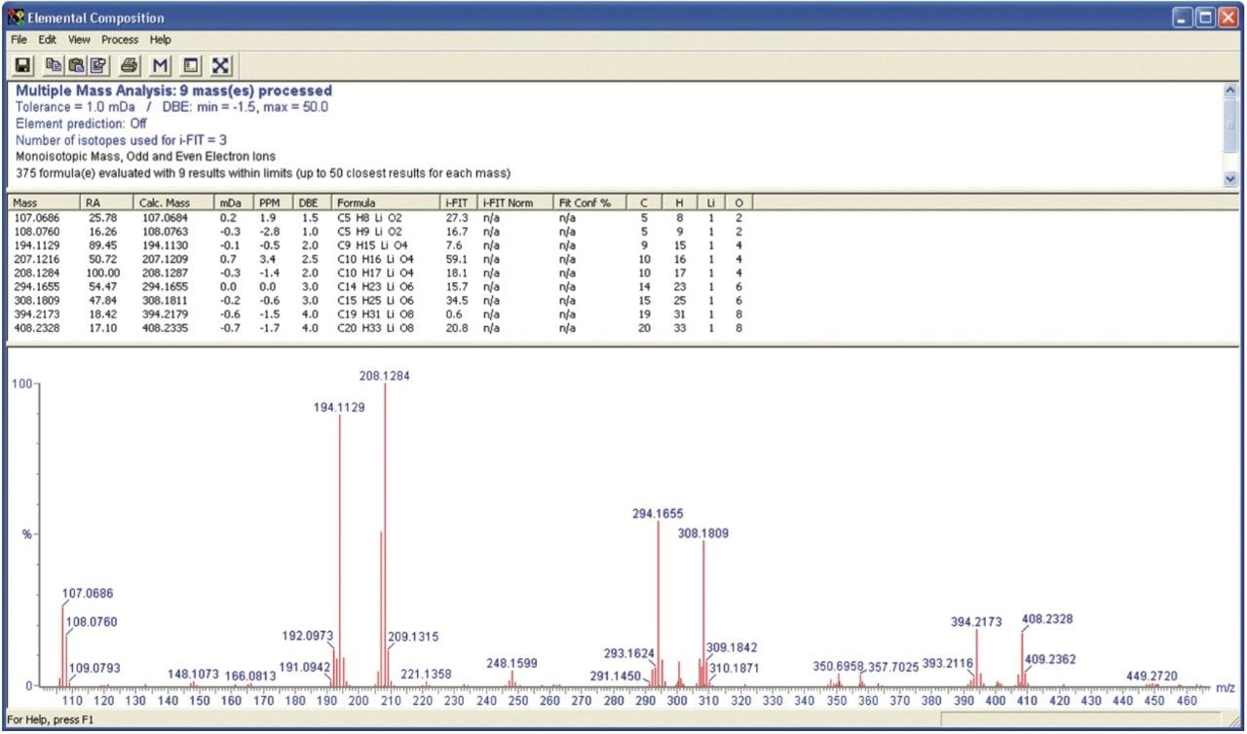Open the View menu
This screenshot has width=1247, height=734.
pyautogui.click(x=79, y=40)
